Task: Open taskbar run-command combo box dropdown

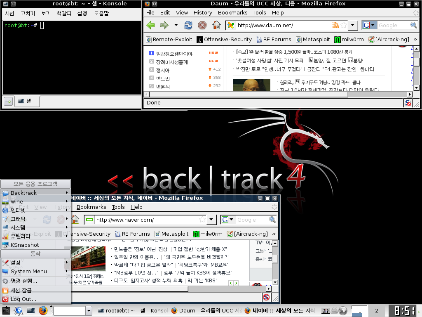Action: [89, 311]
